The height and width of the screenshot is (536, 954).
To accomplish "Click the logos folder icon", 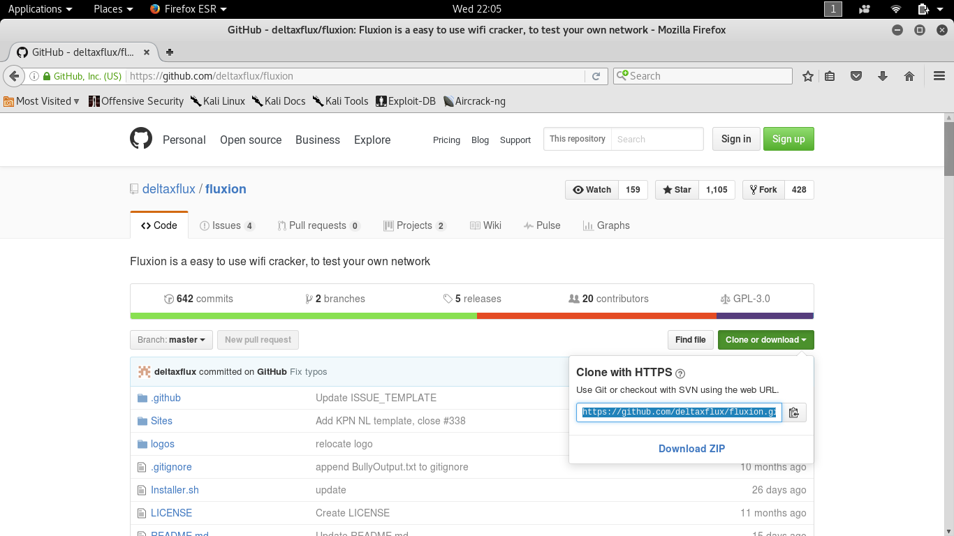I will (x=142, y=444).
